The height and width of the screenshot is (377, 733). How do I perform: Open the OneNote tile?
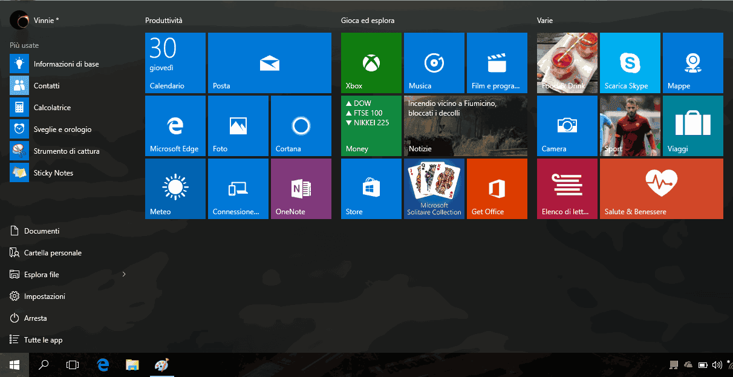click(301, 188)
